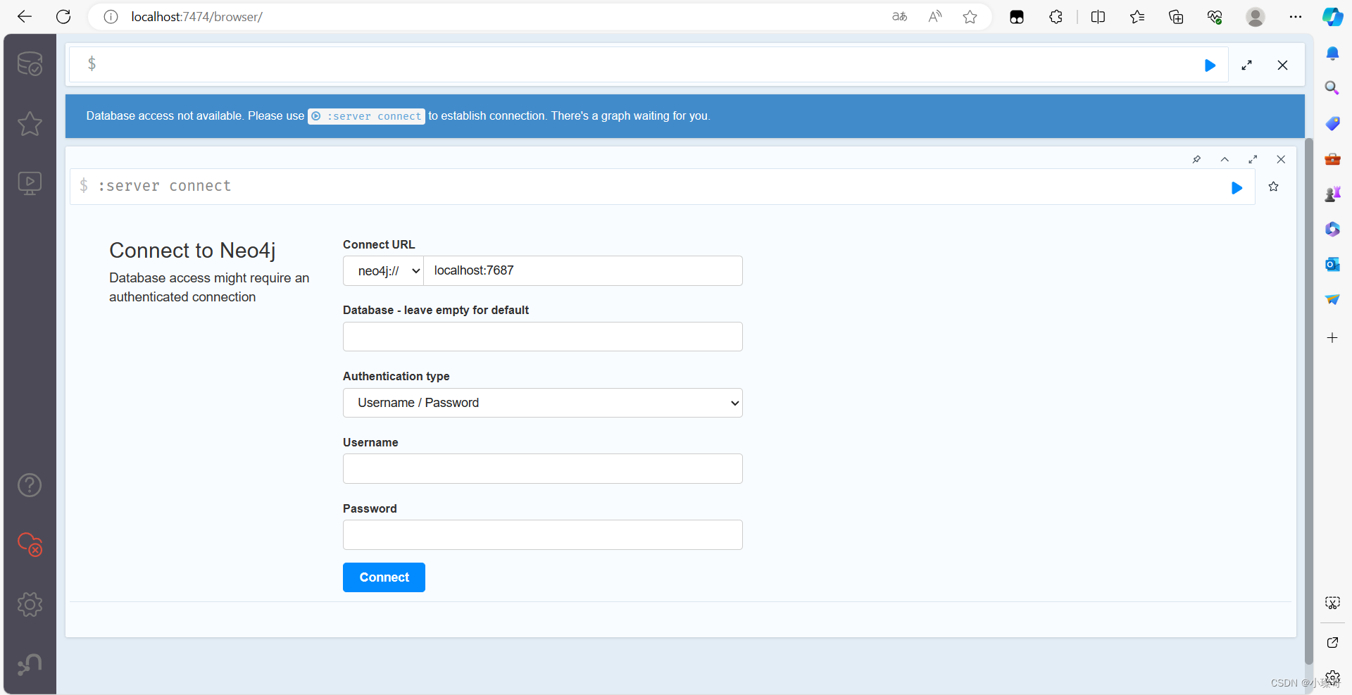
Task: Click the localhost:7687 connect URL field
Action: (x=583, y=270)
